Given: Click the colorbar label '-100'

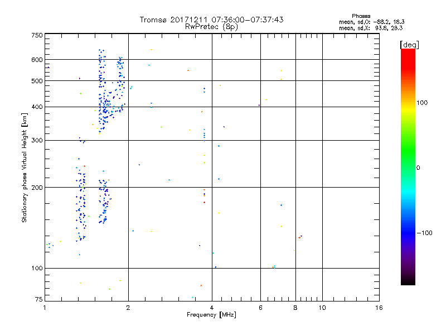Looking at the screenshot, I should pyautogui.click(x=425, y=233).
